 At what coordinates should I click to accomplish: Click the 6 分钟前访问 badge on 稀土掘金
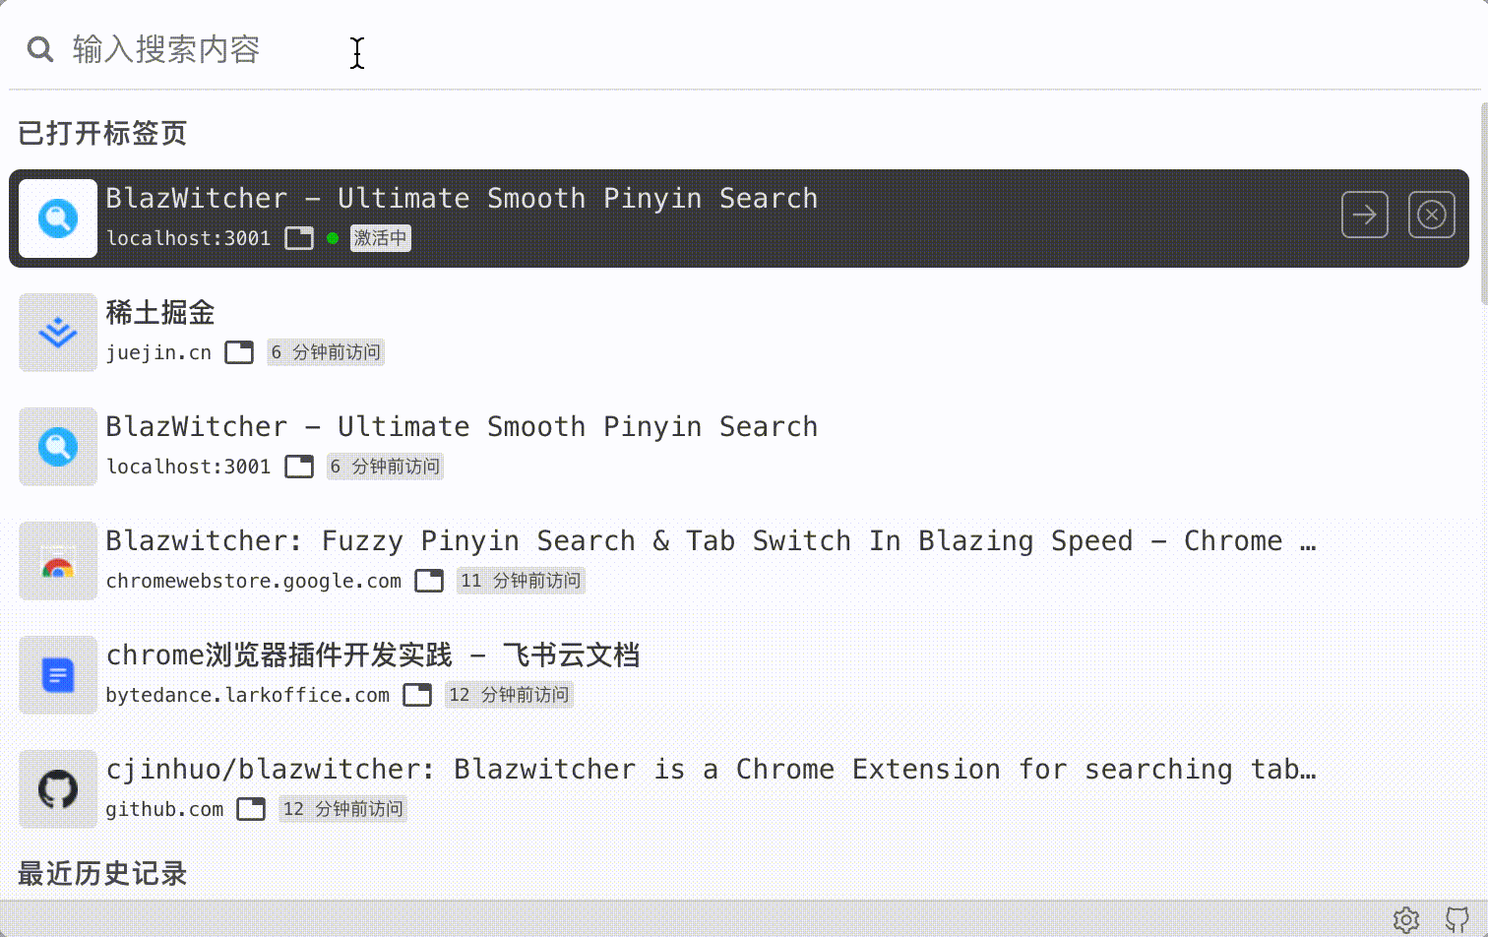pyautogui.click(x=326, y=352)
